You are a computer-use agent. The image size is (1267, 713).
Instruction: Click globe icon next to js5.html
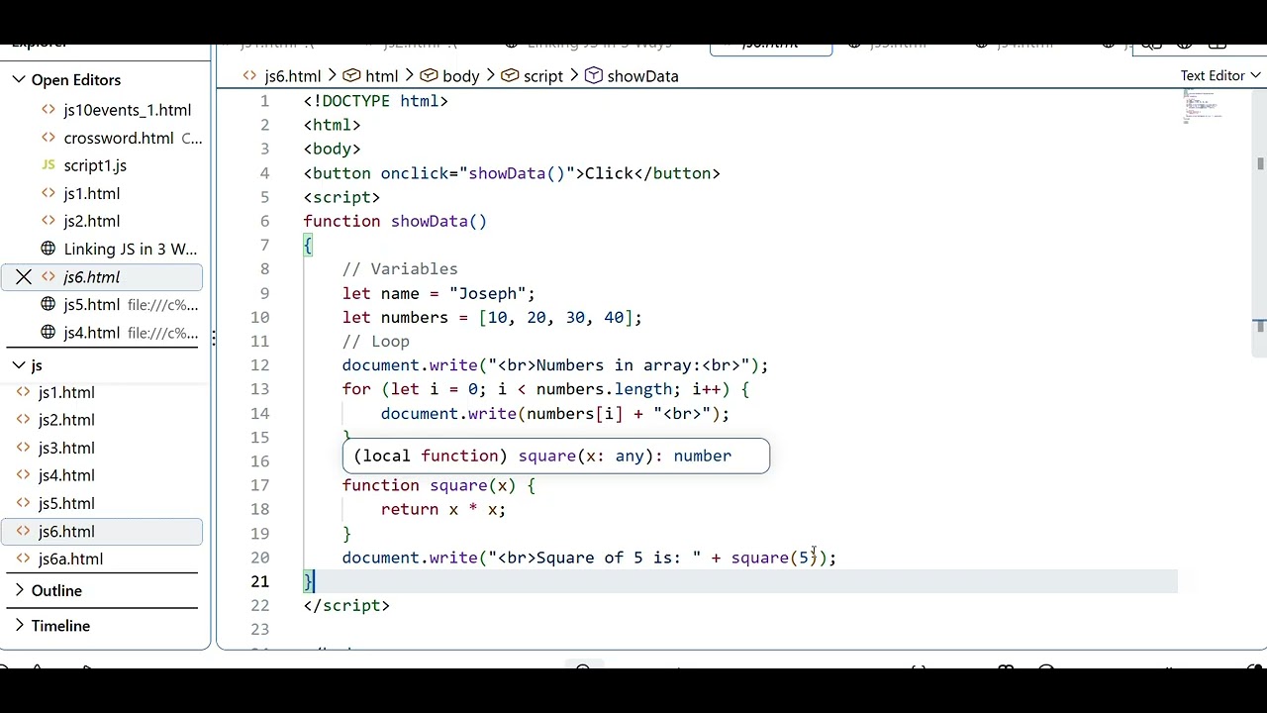click(x=49, y=304)
